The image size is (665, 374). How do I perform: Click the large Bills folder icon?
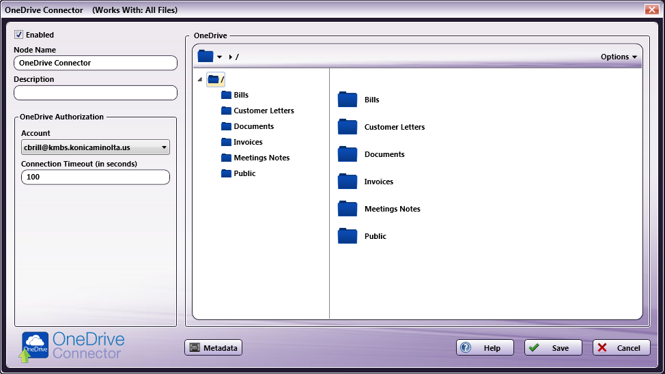tap(348, 99)
